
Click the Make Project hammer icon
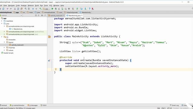tap(40, 9)
